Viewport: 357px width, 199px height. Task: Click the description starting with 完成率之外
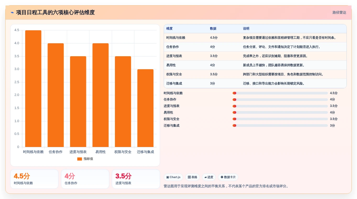pyautogui.click(x=275, y=56)
